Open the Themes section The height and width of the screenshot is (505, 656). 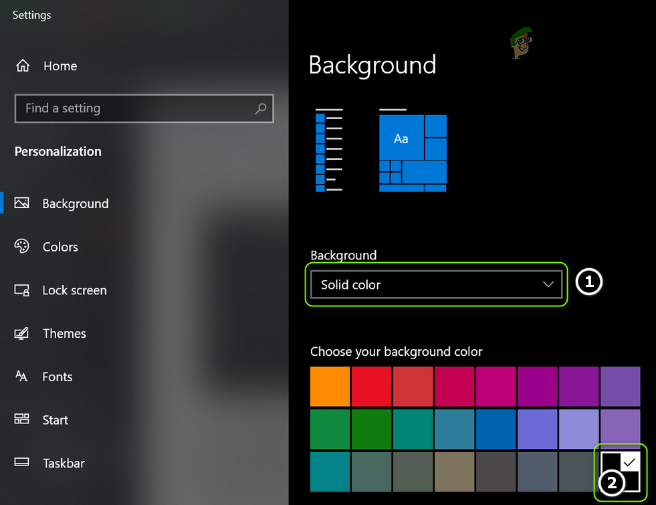(x=64, y=333)
